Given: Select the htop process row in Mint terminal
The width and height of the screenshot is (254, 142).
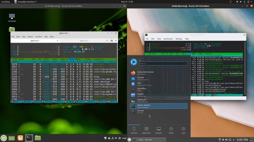Looking at the screenshot, I should [64, 77].
